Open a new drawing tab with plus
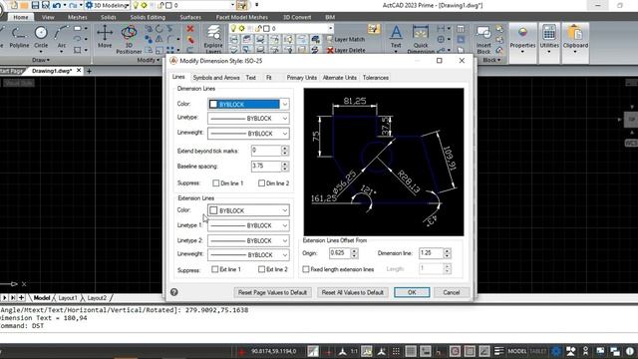The height and width of the screenshot is (359, 638). point(89,71)
